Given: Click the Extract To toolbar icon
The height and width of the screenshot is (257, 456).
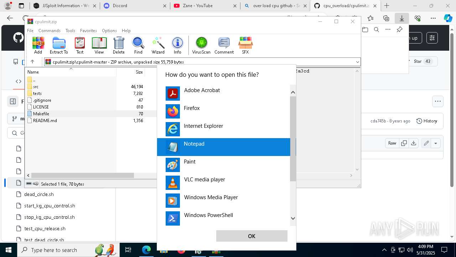Looking at the screenshot, I should tap(59, 45).
